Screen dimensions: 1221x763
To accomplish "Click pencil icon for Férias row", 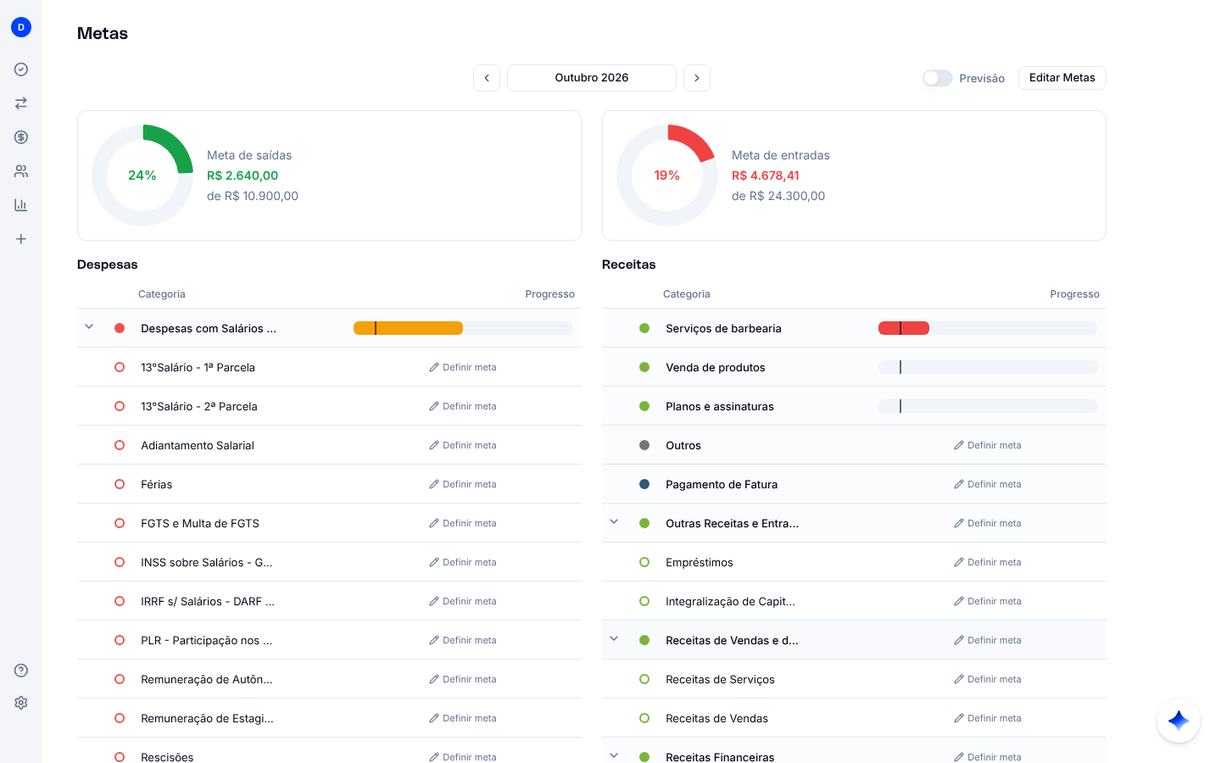I will [434, 485].
